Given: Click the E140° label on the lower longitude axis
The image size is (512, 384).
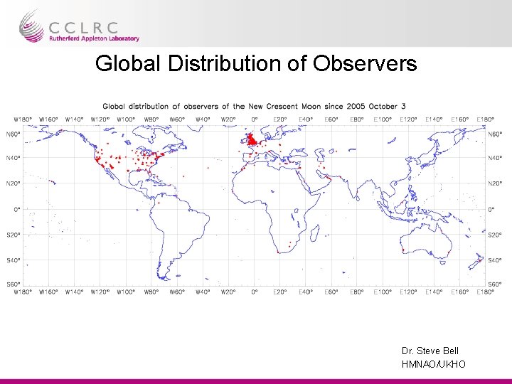Looking at the screenshot, I should click(x=434, y=292).
